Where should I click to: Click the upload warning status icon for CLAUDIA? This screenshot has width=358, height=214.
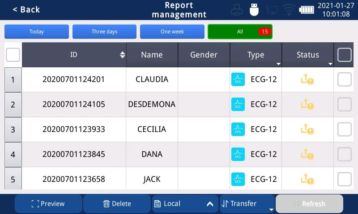307,79
